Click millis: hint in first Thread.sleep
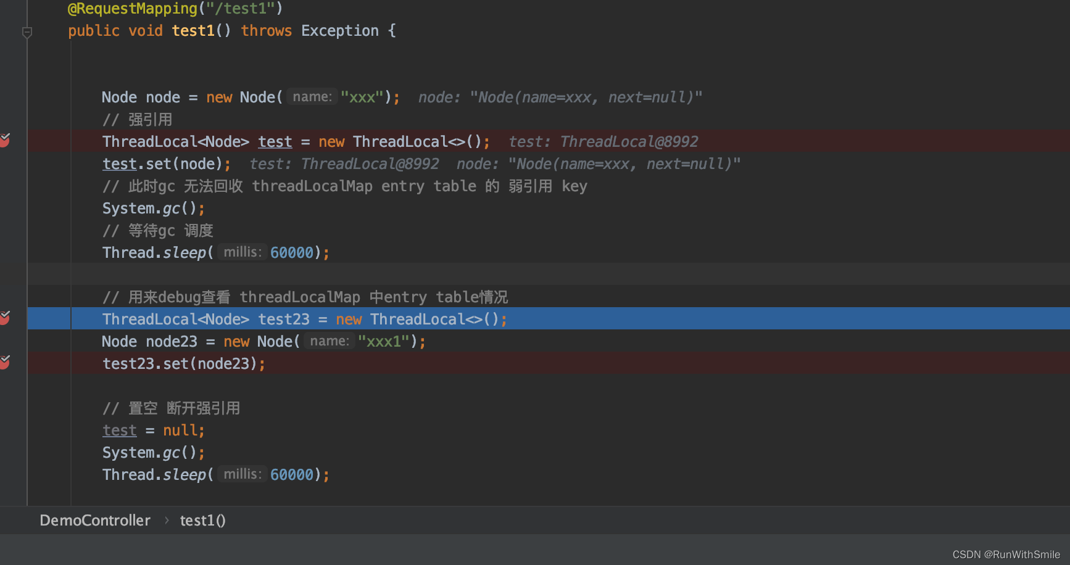The height and width of the screenshot is (565, 1070). pos(243,252)
